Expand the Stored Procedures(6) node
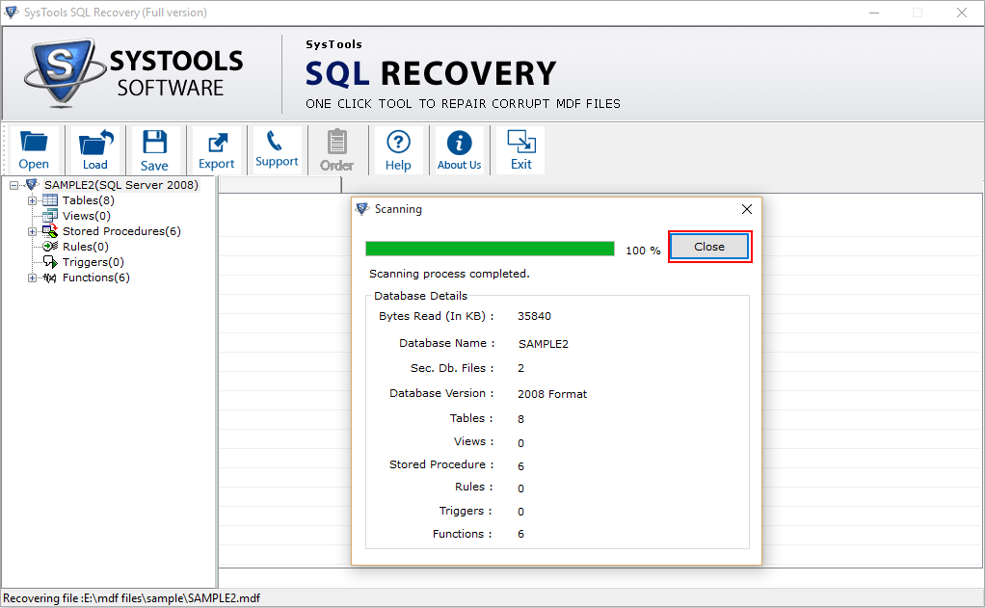 (x=32, y=232)
